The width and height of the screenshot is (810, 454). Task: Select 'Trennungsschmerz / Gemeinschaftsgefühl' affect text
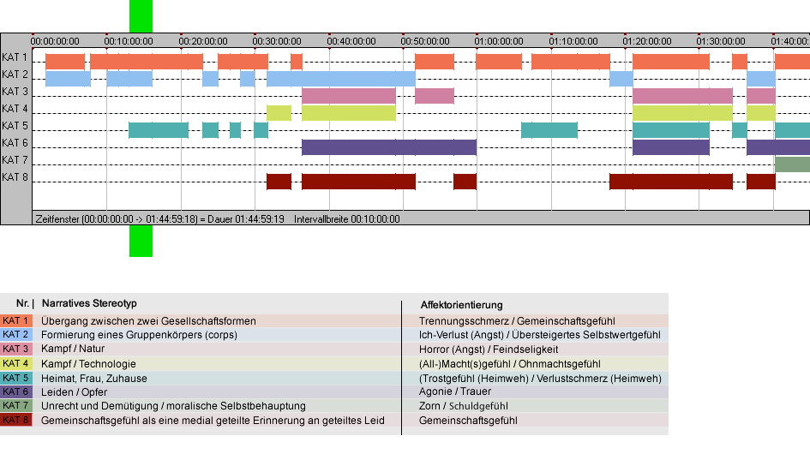point(517,321)
